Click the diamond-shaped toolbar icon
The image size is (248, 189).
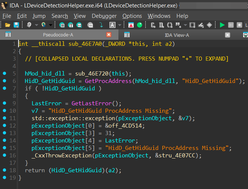(x=209, y=25)
